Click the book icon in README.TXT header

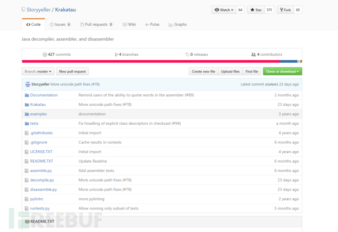coord(27,221)
